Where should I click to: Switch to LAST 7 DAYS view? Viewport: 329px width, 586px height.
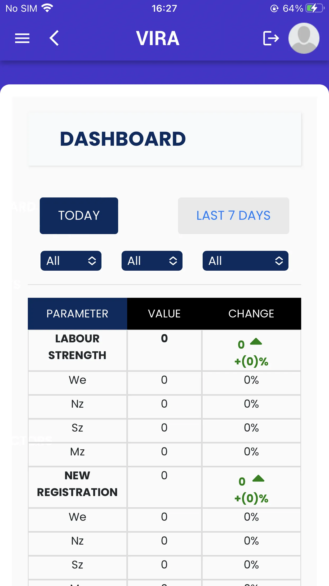(x=233, y=216)
